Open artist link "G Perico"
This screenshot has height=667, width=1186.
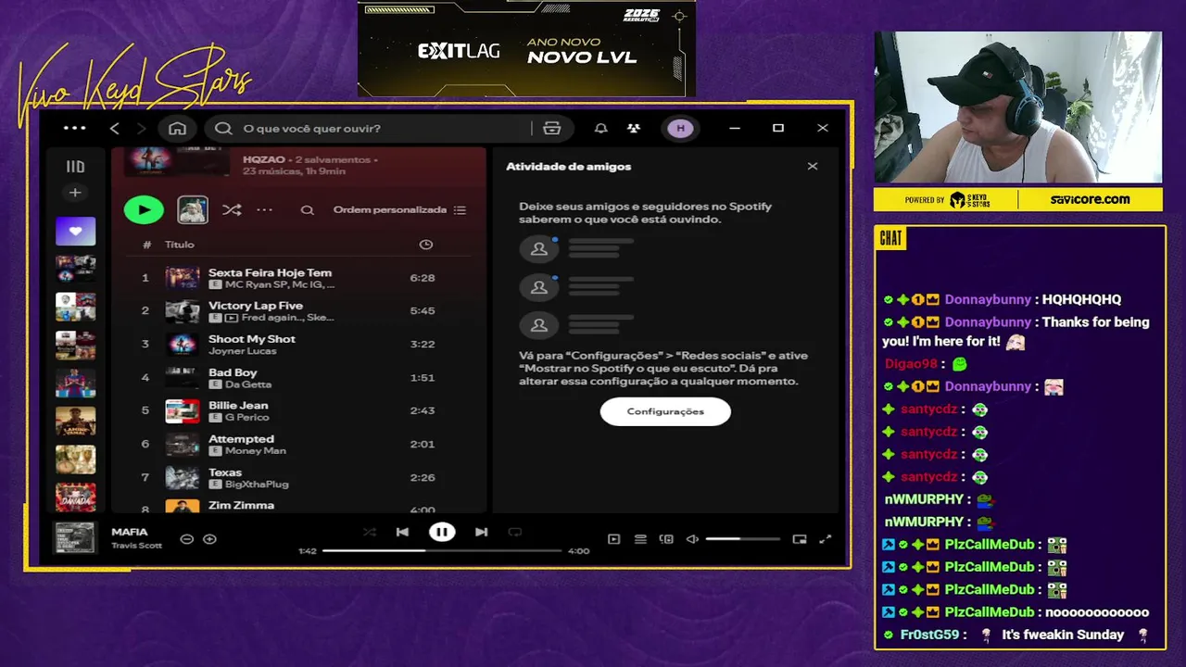click(x=246, y=418)
